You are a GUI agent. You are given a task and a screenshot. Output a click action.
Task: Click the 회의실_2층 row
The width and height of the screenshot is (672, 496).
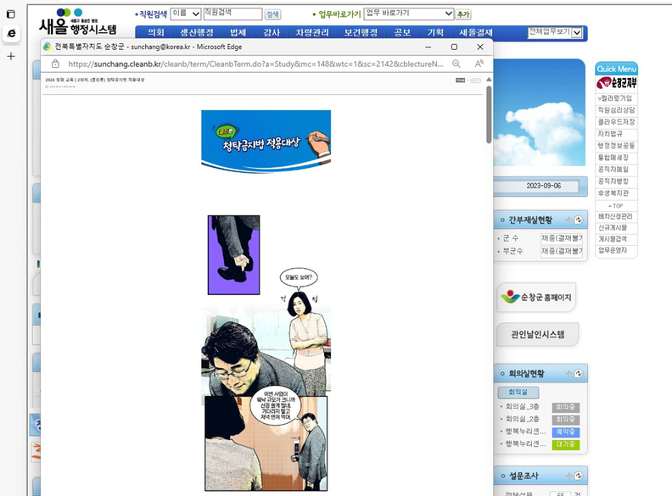[540, 419]
